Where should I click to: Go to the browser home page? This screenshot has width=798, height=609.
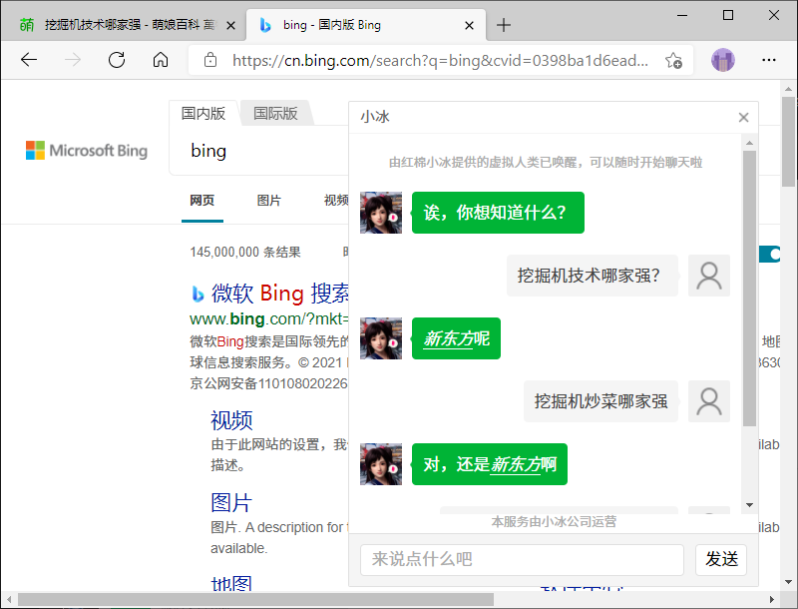[161, 60]
